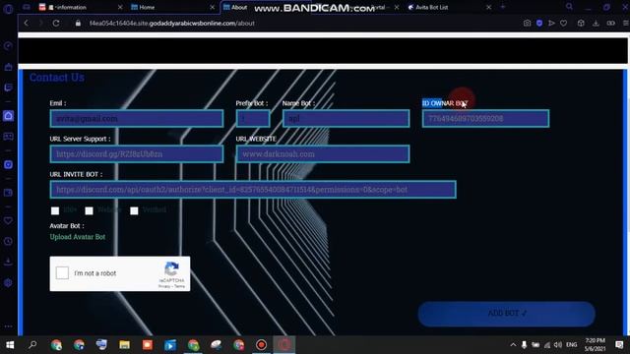
Task: Open the Windows Start menu
Action: click(10, 345)
